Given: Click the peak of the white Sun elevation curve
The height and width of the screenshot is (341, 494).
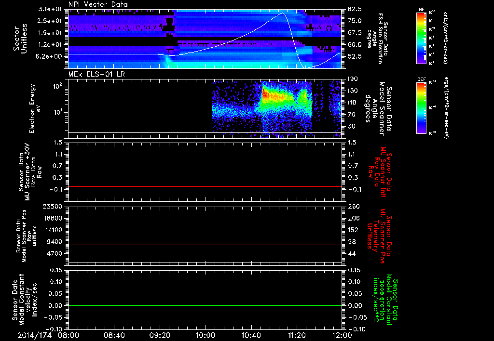Looking at the screenshot, I should coord(282,13).
